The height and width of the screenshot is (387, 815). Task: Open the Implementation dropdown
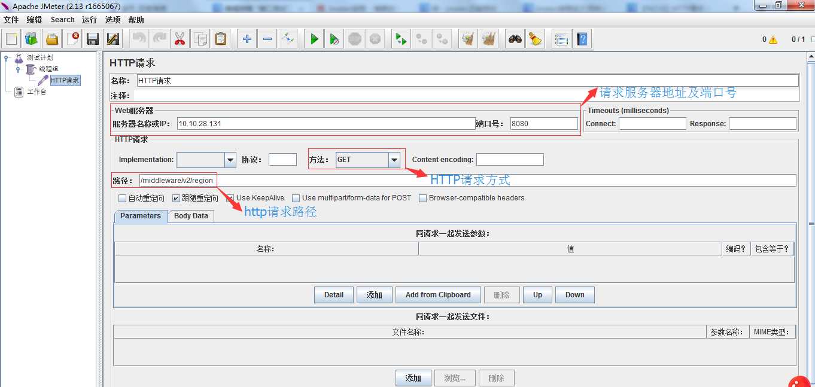pyautogui.click(x=230, y=160)
